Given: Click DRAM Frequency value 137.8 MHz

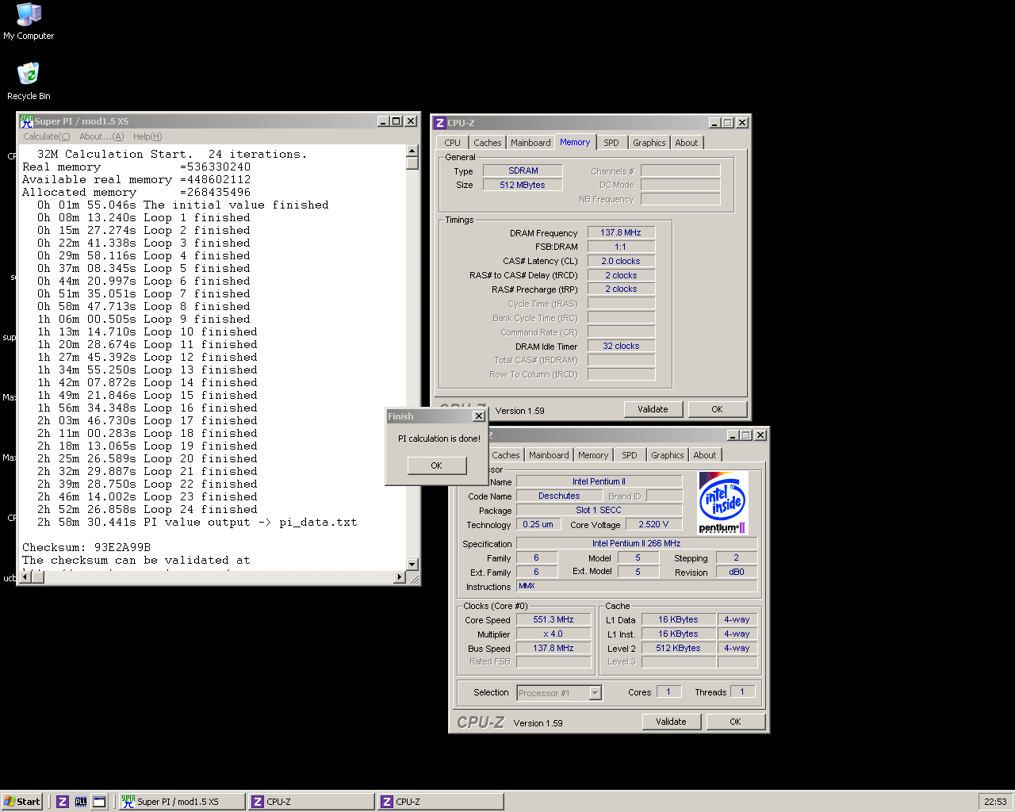Looking at the screenshot, I should pos(621,232).
